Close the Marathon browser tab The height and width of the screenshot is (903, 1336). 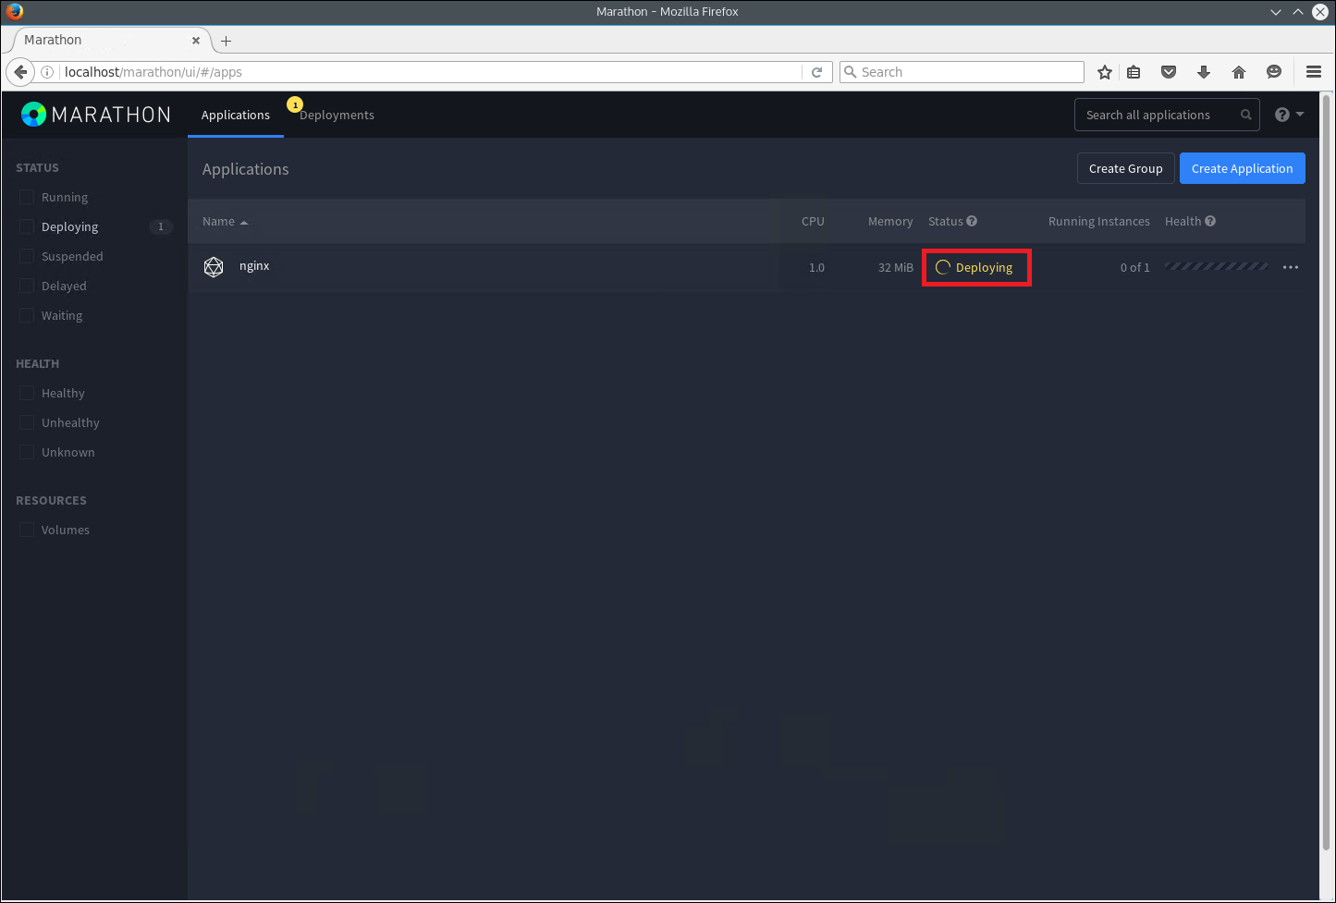click(x=196, y=41)
